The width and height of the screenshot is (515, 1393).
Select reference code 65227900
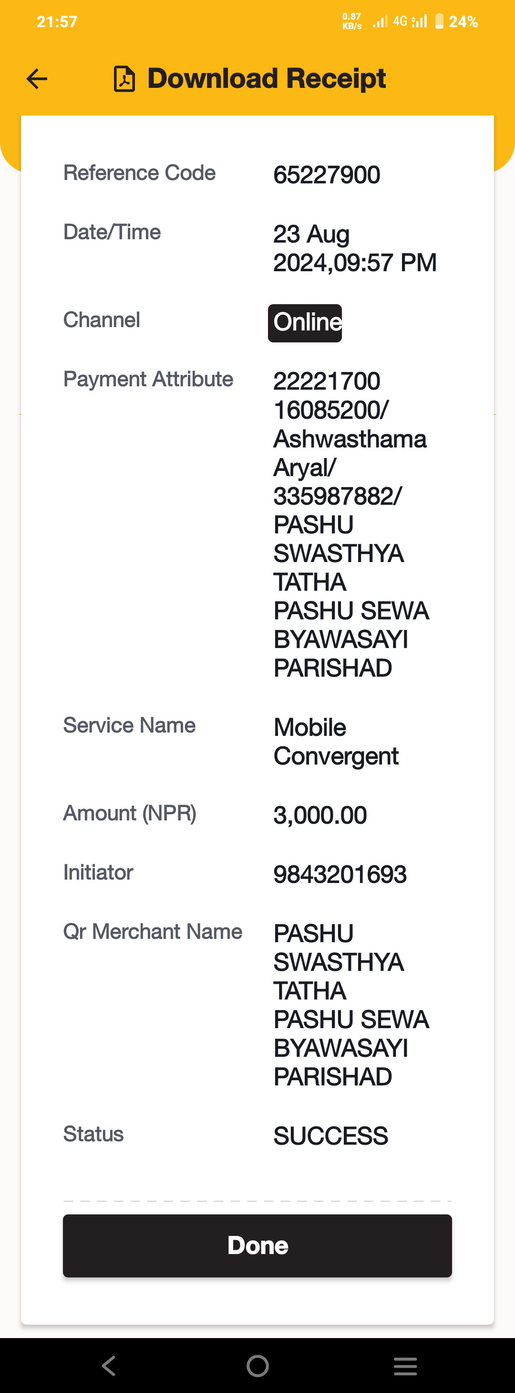[x=327, y=175]
